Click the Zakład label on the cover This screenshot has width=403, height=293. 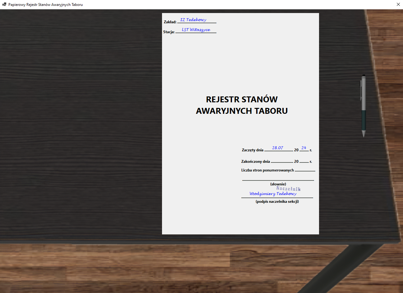pos(170,22)
